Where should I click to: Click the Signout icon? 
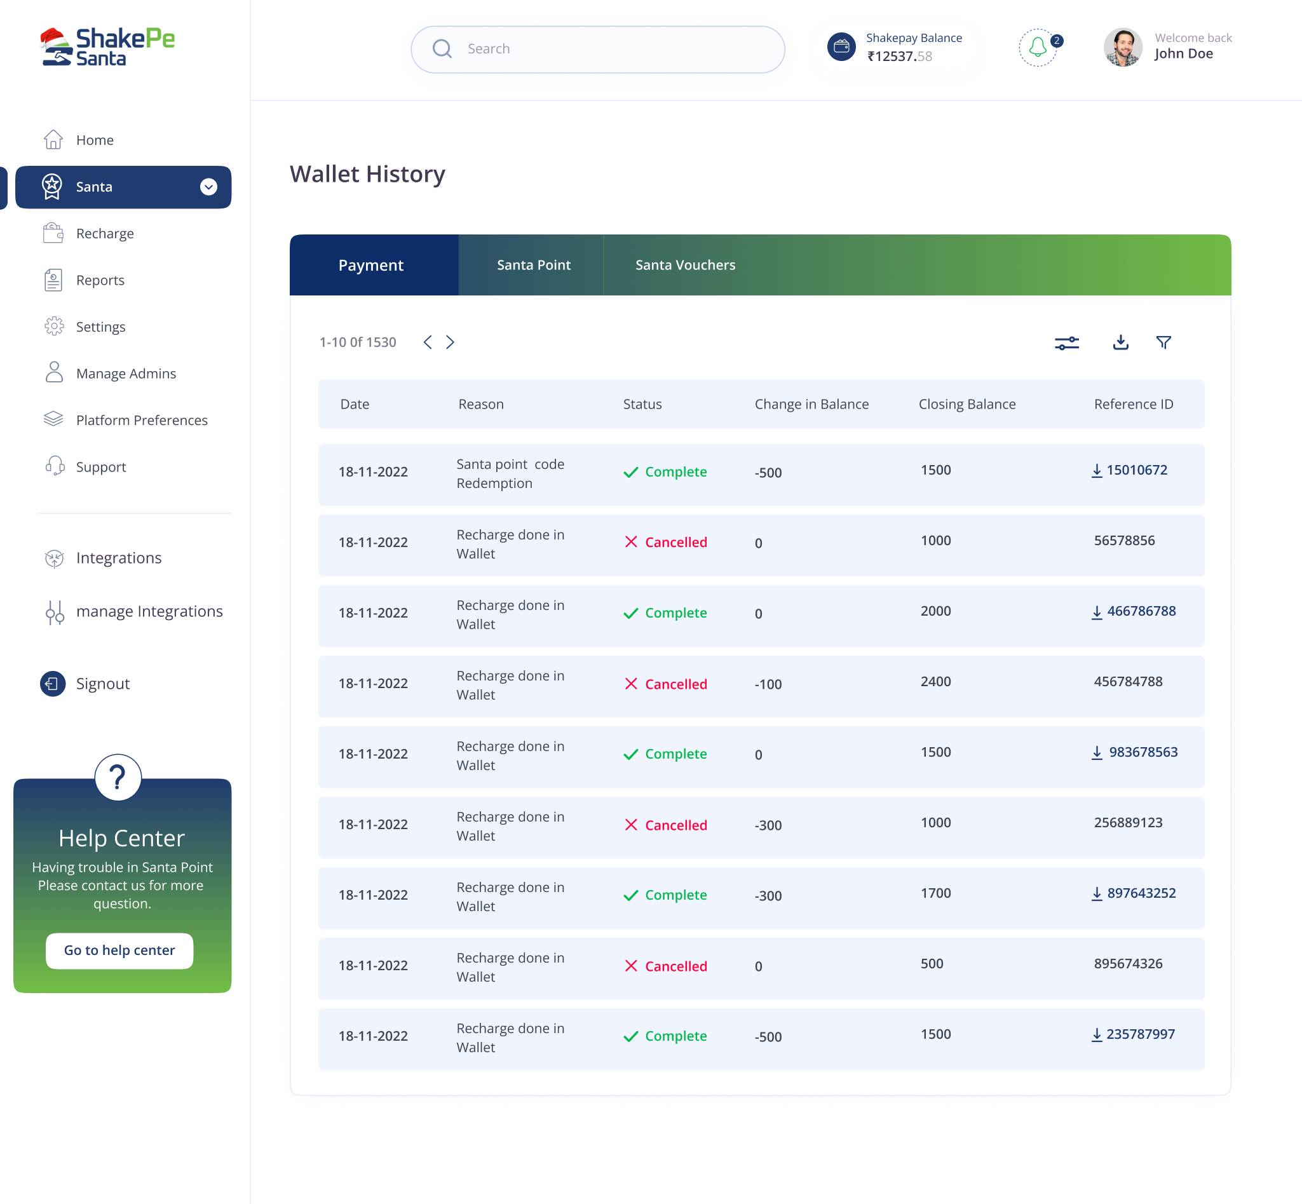pyautogui.click(x=53, y=684)
